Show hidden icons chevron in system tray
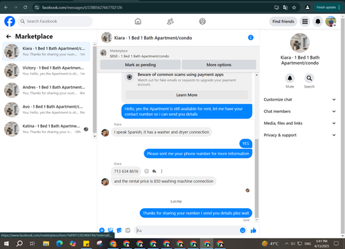Screen dimensions: 345x249 (286, 243)
